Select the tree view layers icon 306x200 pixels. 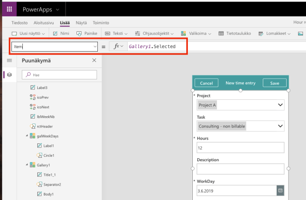tap(9, 74)
